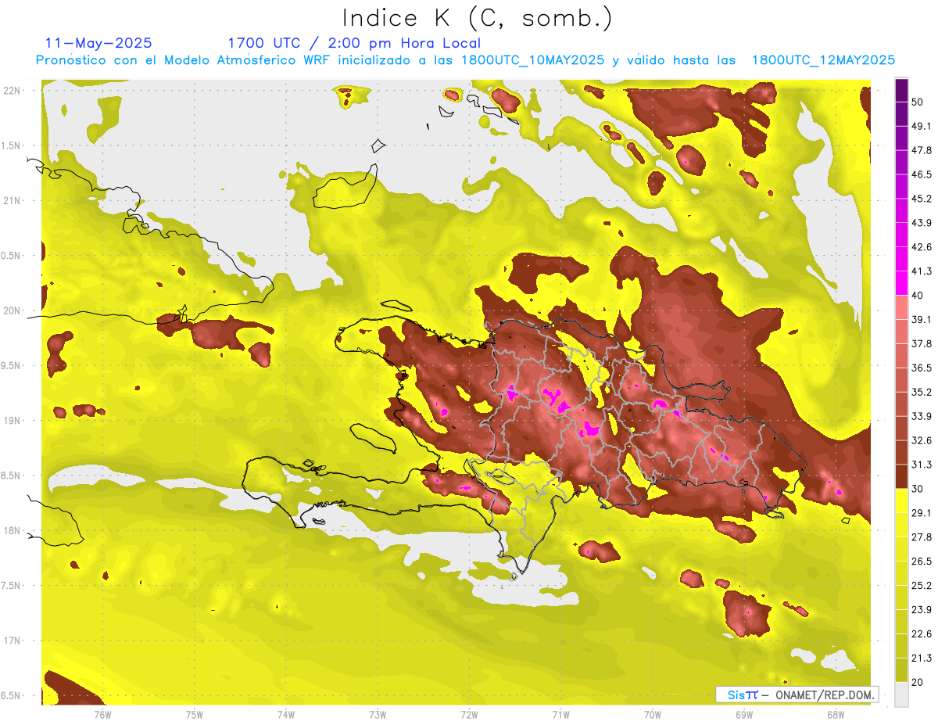The width and height of the screenshot is (938, 725).
Task: Select the 73W longitude label
Action: coord(378,715)
